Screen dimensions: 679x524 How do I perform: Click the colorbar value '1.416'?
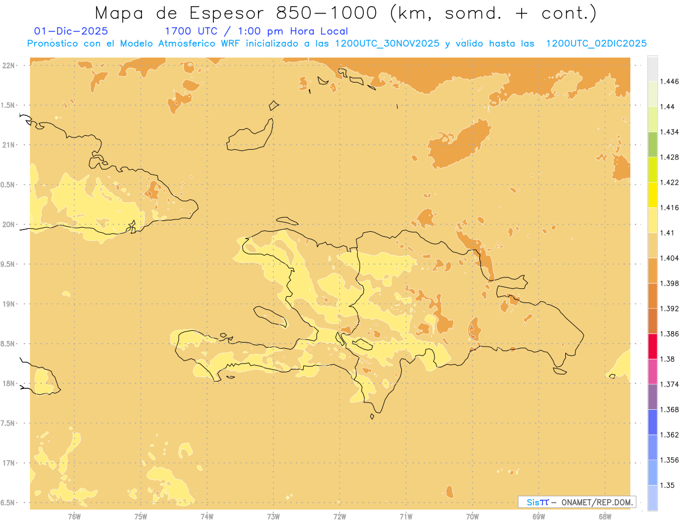pyautogui.click(x=669, y=207)
